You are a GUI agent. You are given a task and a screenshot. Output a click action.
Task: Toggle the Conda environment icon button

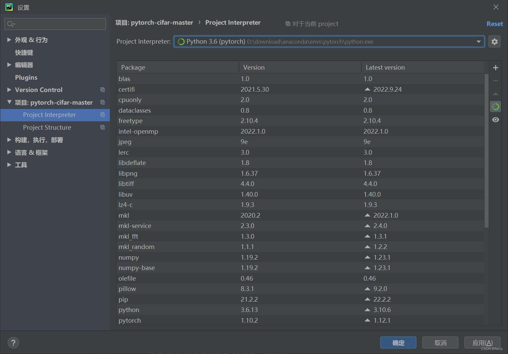coord(496,107)
